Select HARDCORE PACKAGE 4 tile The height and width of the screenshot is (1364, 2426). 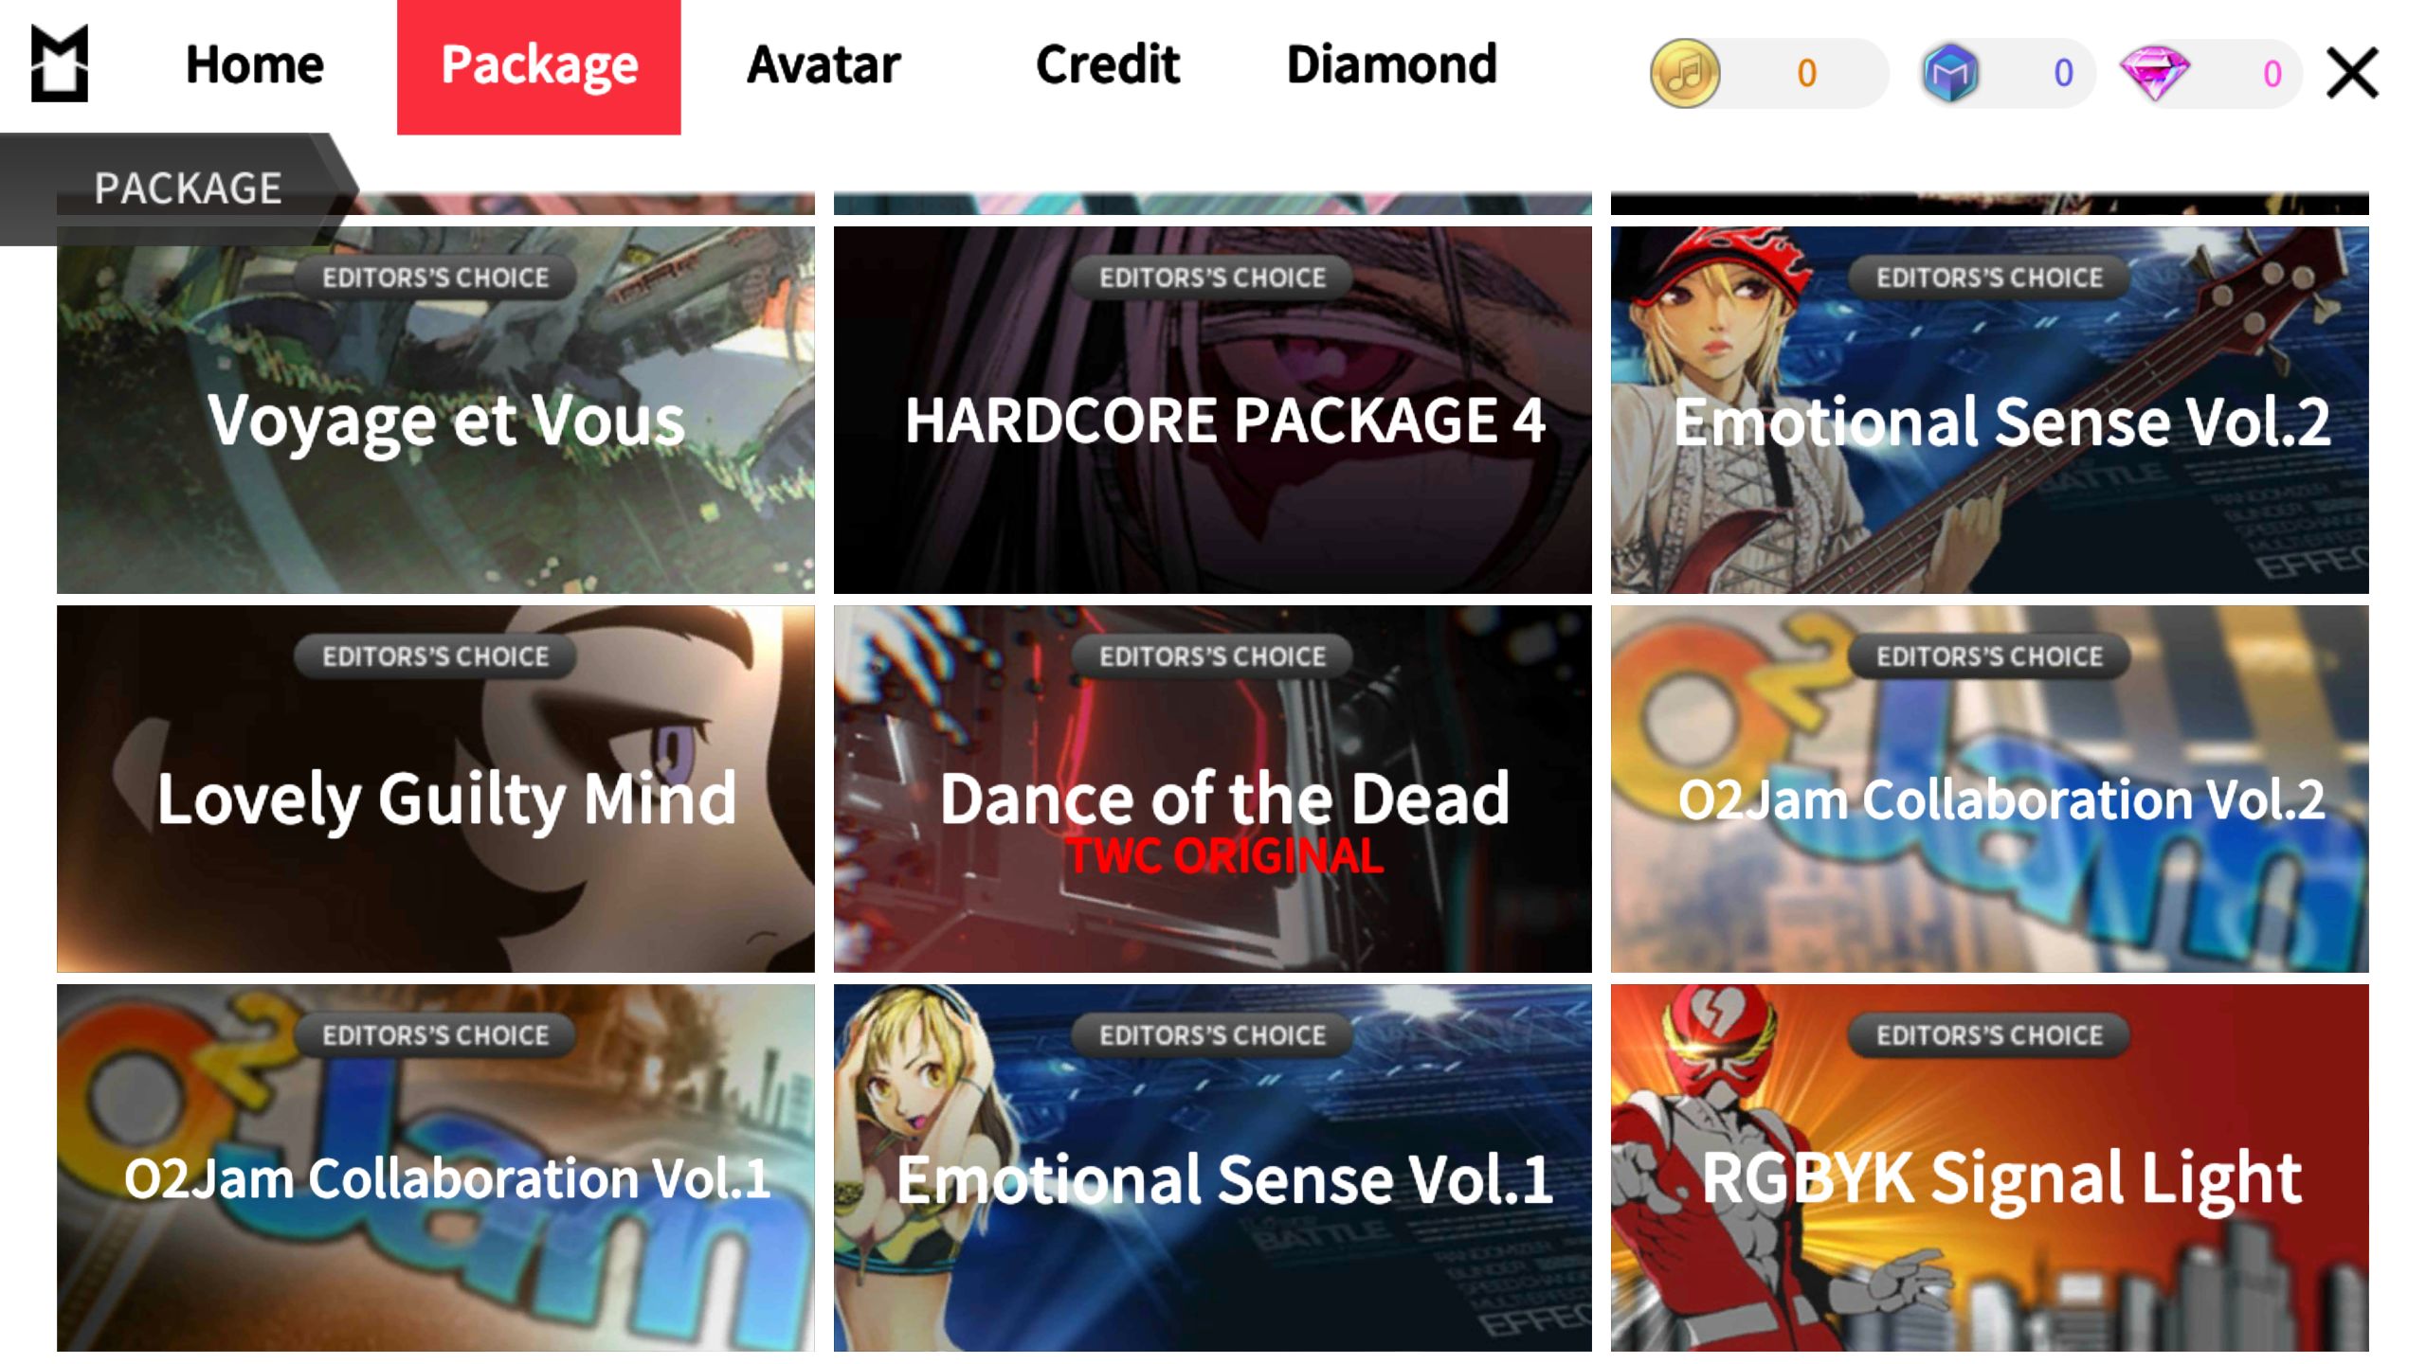1213,410
